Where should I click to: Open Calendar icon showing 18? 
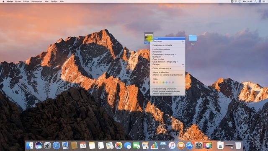pyautogui.click(x=83, y=146)
